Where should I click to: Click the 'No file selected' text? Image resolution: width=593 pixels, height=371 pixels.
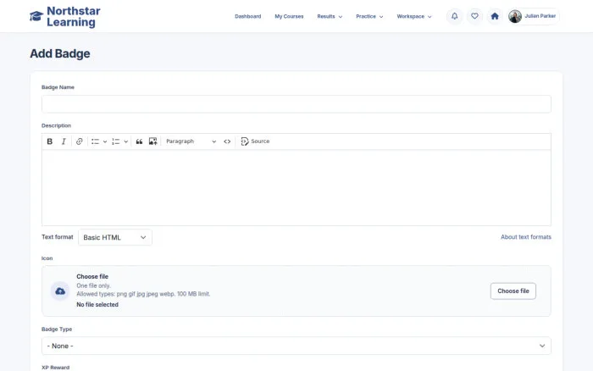tap(97, 305)
